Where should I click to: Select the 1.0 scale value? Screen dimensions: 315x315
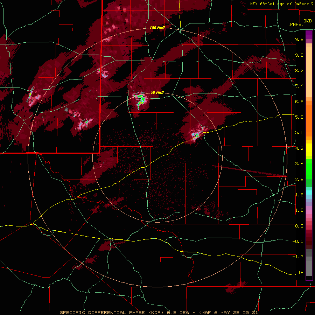tap(299, 210)
